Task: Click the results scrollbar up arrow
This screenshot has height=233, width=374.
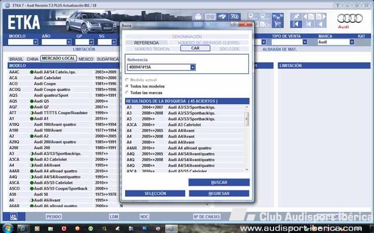Action: (x=247, y=107)
